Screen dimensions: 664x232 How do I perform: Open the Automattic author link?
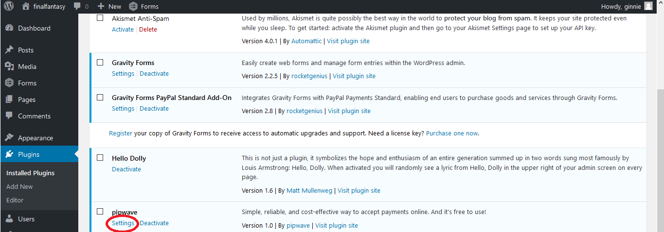pyautogui.click(x=306, y=41)
